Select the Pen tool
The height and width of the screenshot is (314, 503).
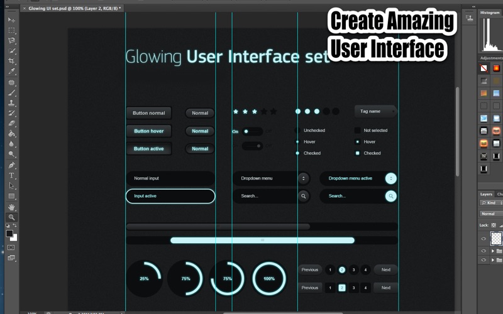coord(11,165)
